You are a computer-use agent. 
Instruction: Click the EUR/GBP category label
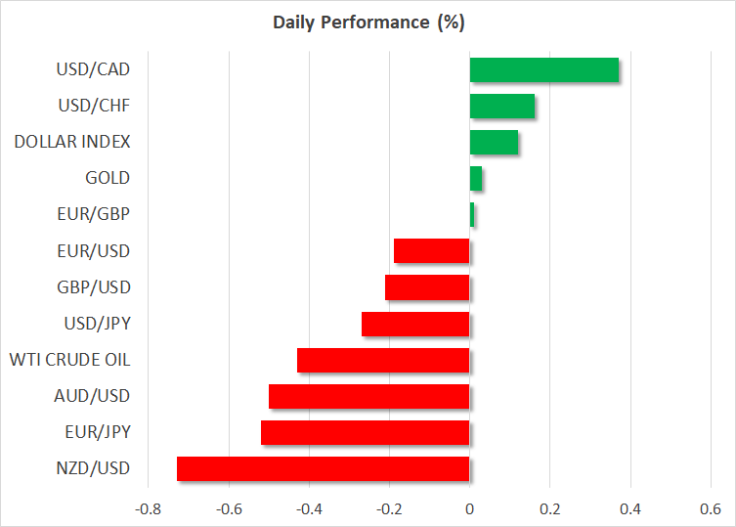coord(98,215)
